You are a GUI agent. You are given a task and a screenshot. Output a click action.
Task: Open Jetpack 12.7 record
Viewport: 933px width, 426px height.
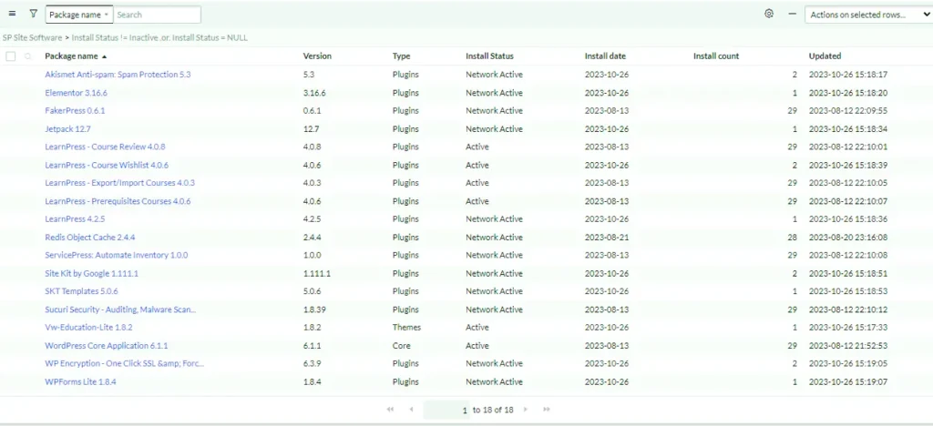pos(67,129)
